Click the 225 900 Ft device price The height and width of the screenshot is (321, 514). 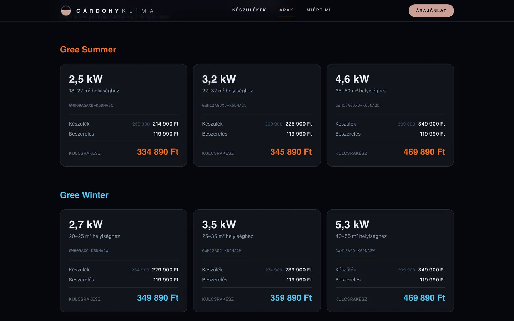click(x=298, y=124)
